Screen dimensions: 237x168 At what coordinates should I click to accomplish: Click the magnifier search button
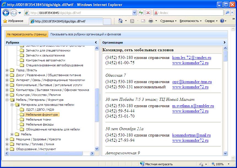pos(227,13)
